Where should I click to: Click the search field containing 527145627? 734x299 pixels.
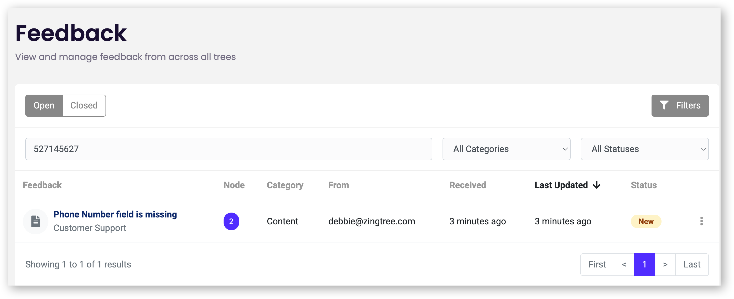228,149
